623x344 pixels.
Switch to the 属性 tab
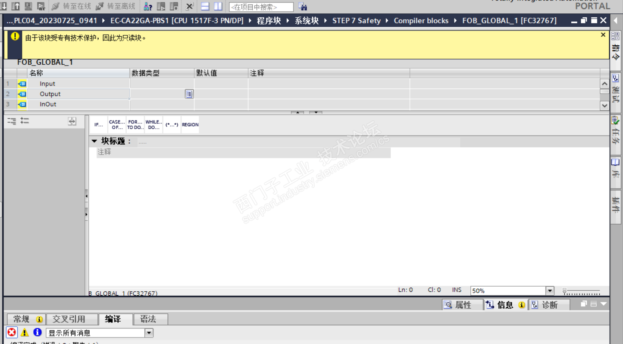pyautogui.click(x=463, y=305)
